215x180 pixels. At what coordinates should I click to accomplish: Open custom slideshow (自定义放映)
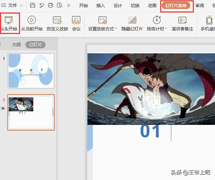pos(57,24)
